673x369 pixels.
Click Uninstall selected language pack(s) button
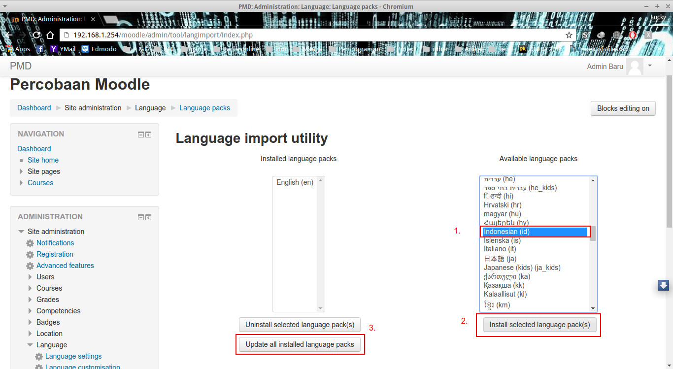click(x=300, y=325)
